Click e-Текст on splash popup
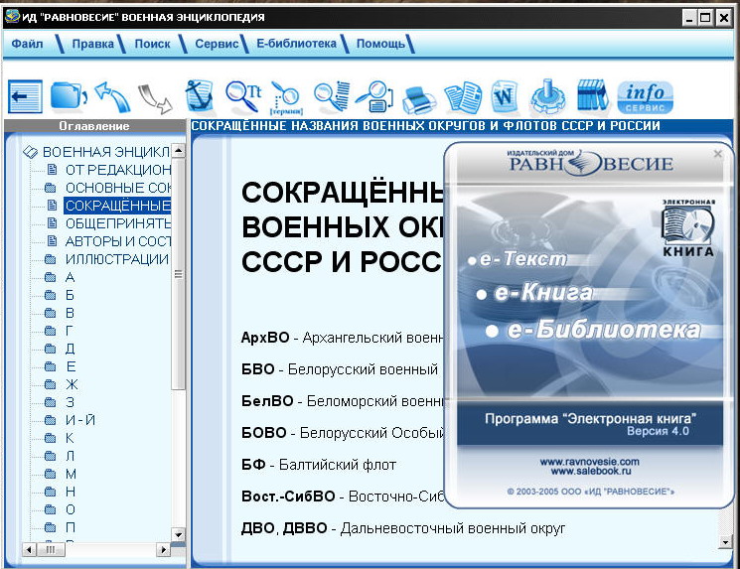 (523, 258)
